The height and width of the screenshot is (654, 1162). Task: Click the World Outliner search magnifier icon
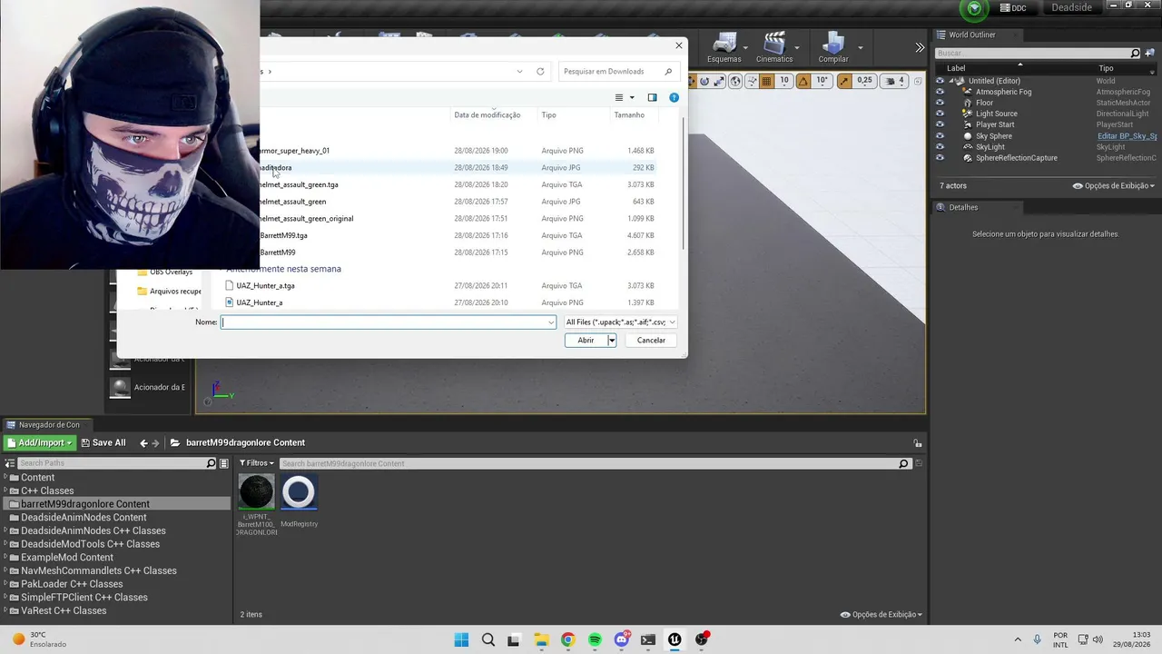pos(1135,54)
